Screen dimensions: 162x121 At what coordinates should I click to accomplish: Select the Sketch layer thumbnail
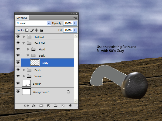point(26,83)
